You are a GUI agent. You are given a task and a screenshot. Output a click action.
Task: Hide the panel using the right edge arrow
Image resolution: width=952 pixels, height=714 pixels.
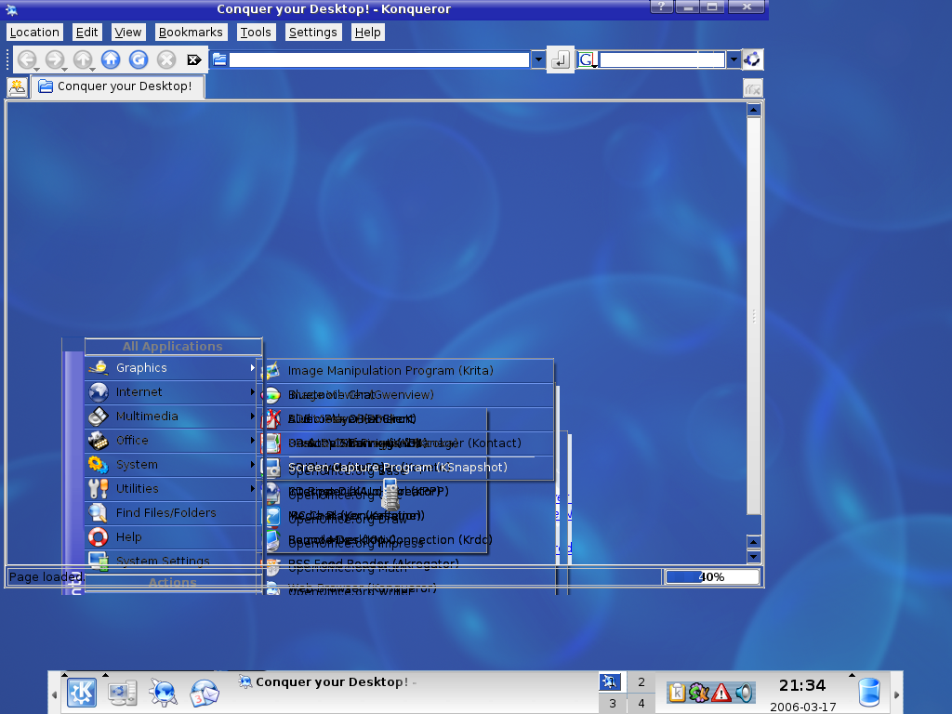click(x=897, y=694)
